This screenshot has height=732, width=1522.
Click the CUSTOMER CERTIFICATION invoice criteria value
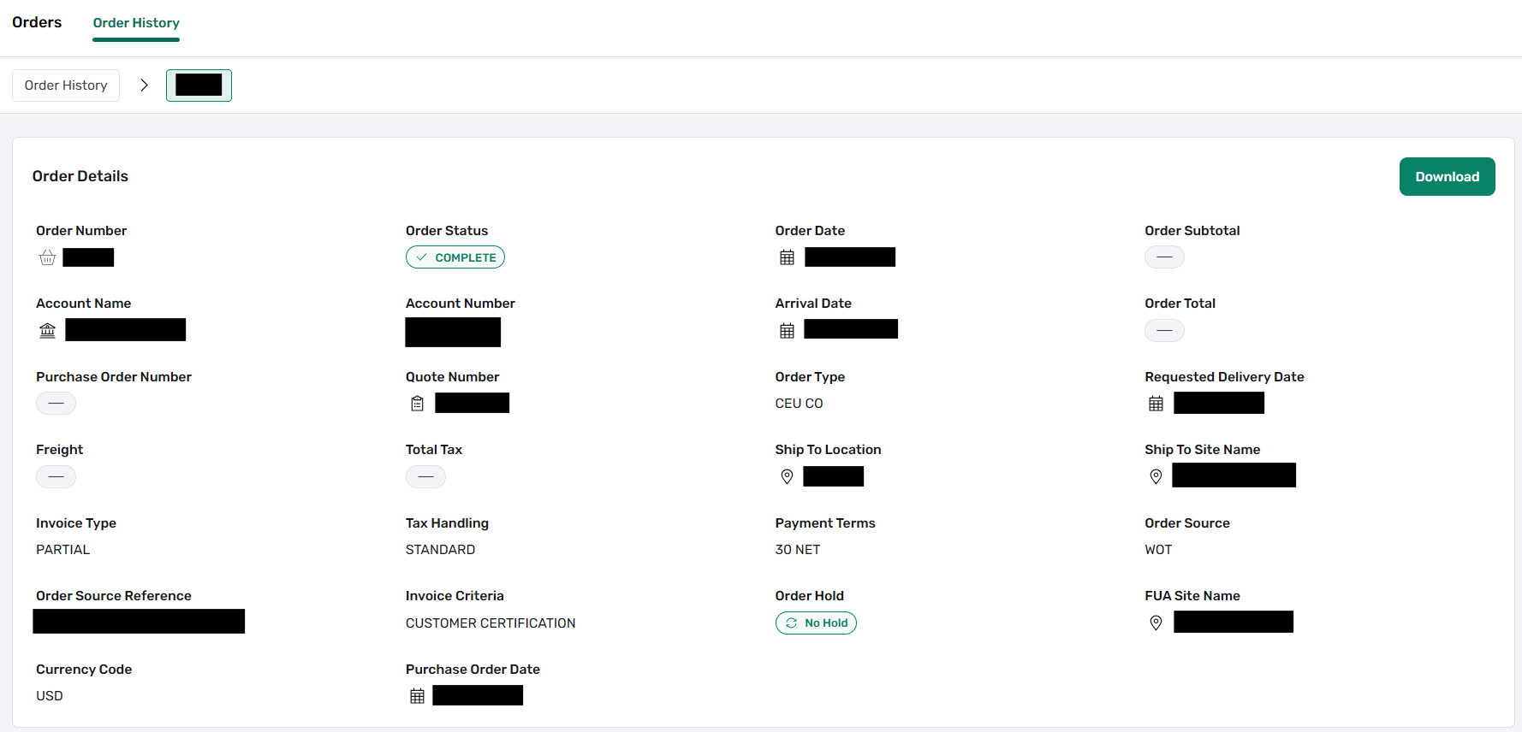[490, 623]
